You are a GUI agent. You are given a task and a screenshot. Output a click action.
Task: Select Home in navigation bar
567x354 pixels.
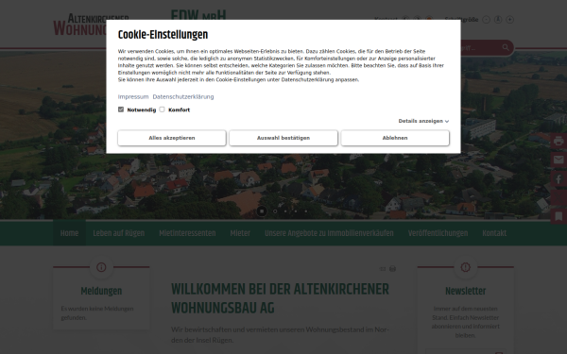click(69, 233)
